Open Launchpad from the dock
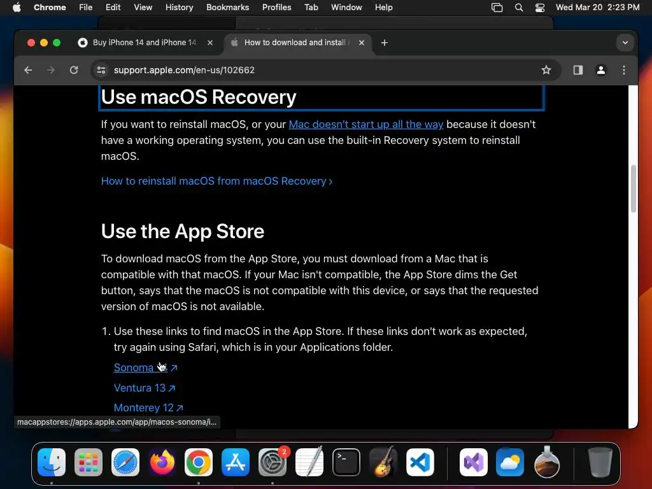Screen dimensions: 652x489 88,462
